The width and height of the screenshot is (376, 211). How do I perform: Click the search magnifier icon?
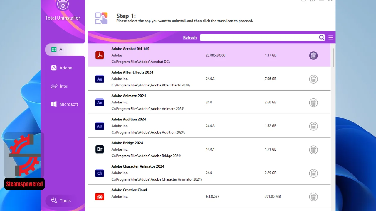(x=322, y=38)
